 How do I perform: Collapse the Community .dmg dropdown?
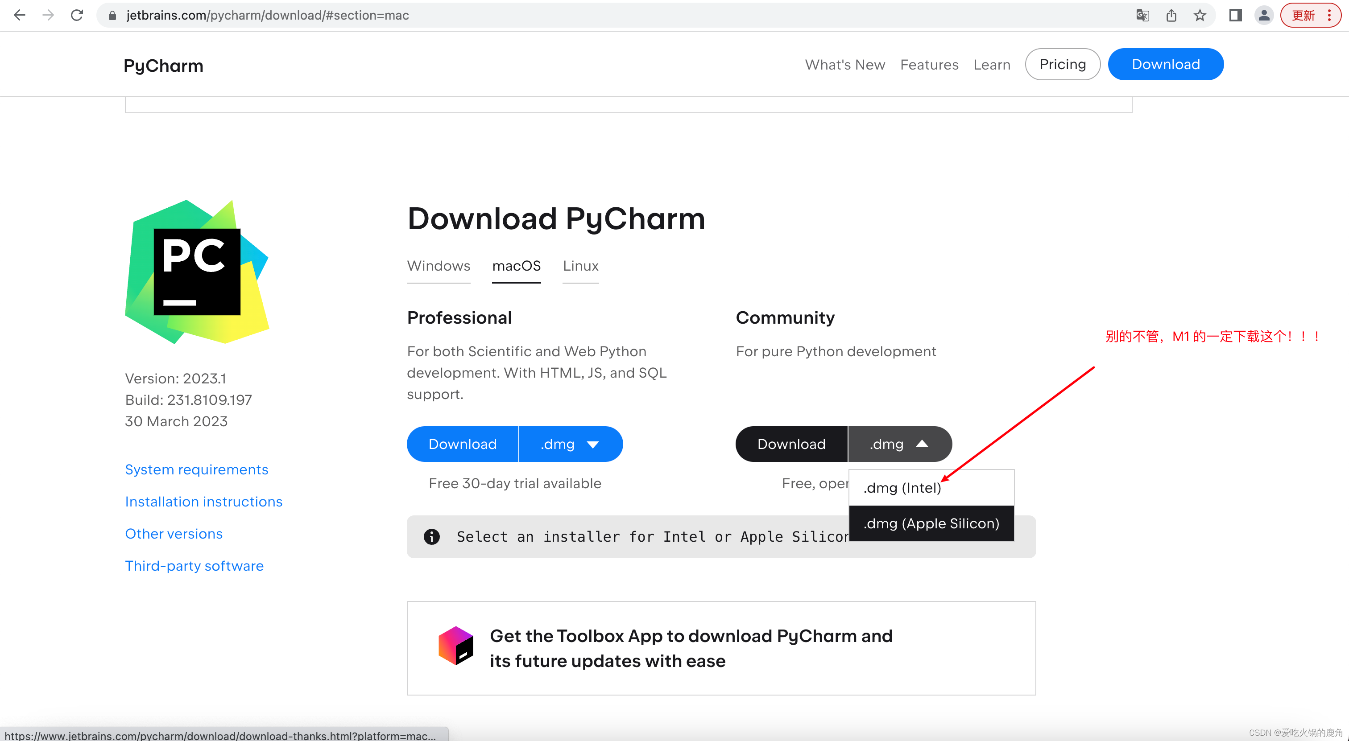click(x=899, y=444)
